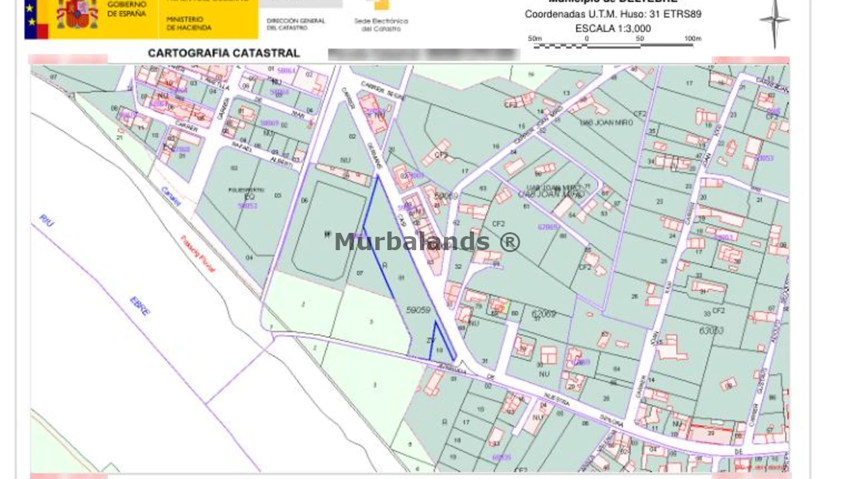This screenshot has width=852, height=479.
Task: Click the Murbalands watermark on the map
Action: [427, 241]
